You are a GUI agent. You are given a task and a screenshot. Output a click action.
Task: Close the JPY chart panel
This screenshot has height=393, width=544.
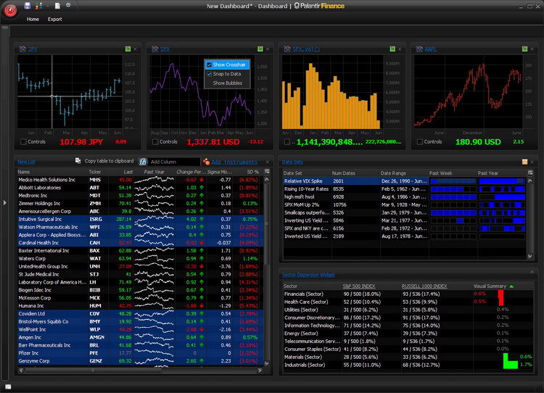click(136, 49)
